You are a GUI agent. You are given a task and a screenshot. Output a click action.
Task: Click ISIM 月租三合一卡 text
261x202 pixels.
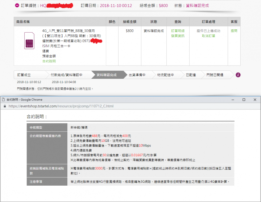(x=56, y=46)
